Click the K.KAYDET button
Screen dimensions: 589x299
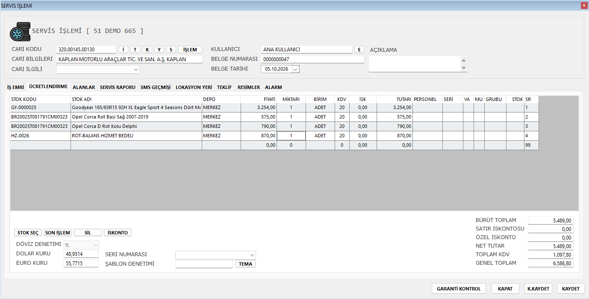tap(538, 289)
